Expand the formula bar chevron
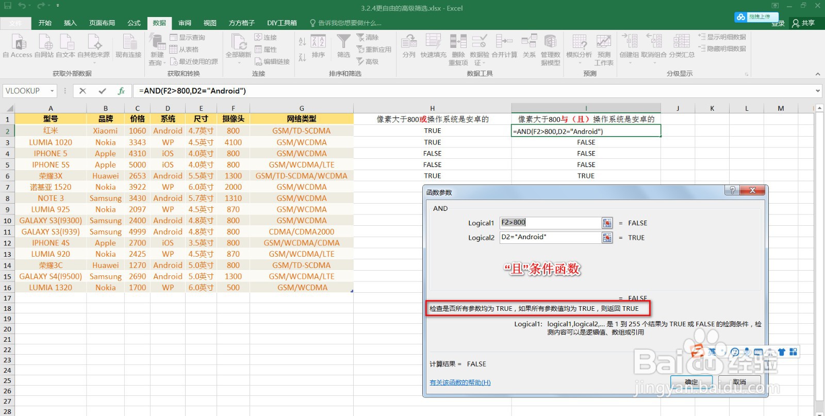The image size is (825, 416). point(818,91)
